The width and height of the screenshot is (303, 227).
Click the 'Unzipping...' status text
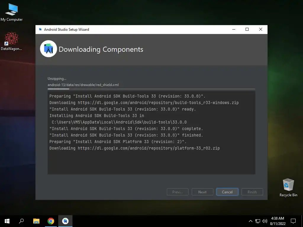pos(57,79)
